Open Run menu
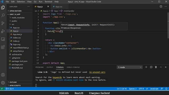 pos(40,2)
